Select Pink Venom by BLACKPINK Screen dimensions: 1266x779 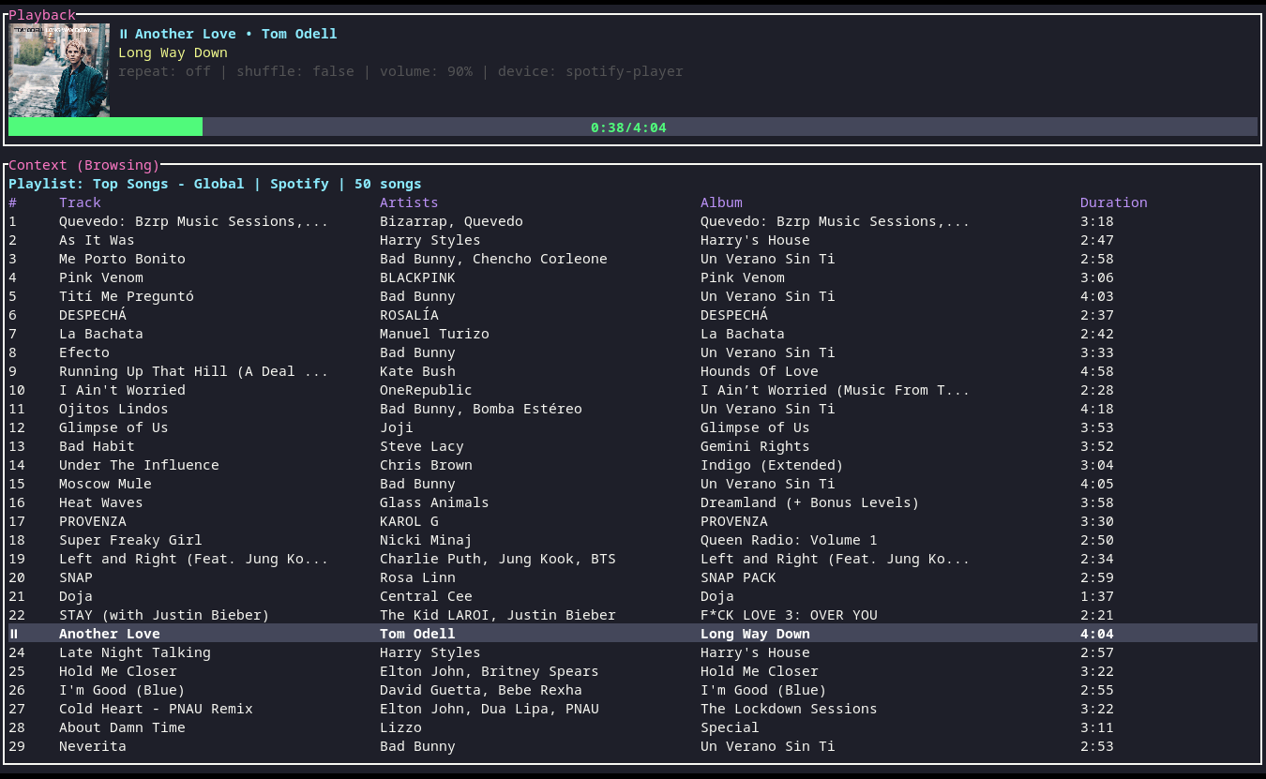point(101,277)
